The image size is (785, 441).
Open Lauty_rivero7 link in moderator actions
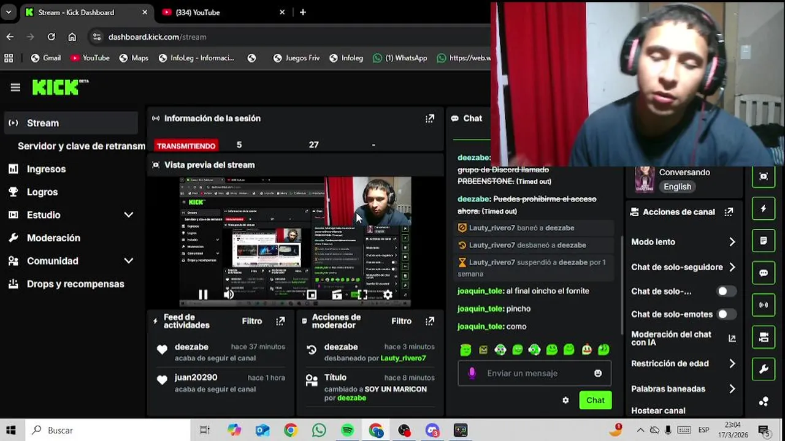(x=403, y=358)
